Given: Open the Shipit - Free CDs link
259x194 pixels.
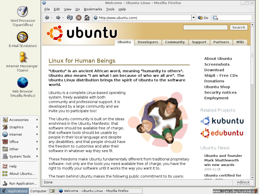Looking at the screenshot, I should (221, 76).
